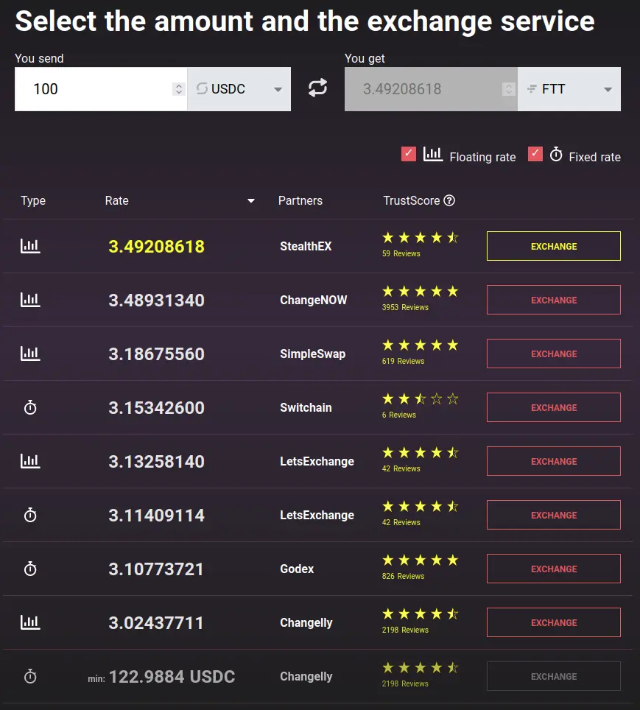The width and height of the screenshot is (640, 710).
Task: Click the min: 122.9884 USDC text
Action: click(161, 677)
